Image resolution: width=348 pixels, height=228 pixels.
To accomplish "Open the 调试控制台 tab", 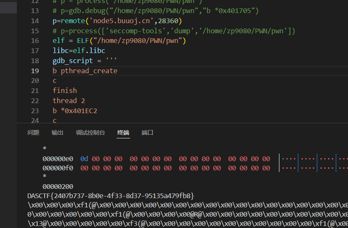I will (90, 133).
